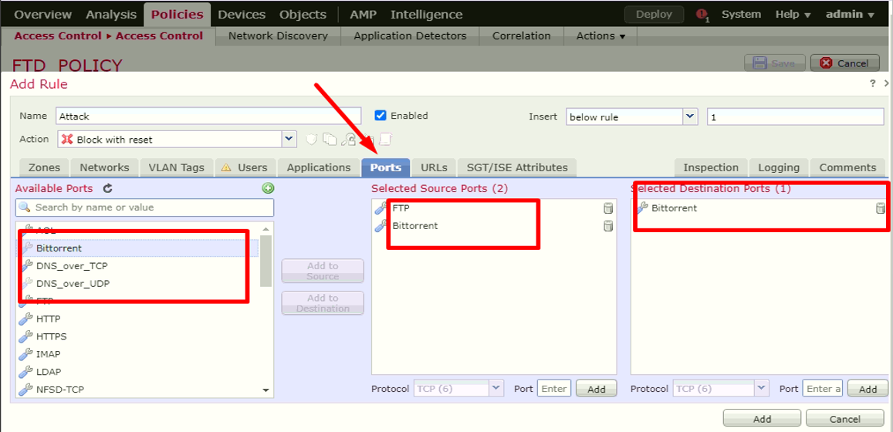Viewport: 893px width, 432px height.
Task: Remove Bittorrent from selected source ports
Action: tap(608, 226)
